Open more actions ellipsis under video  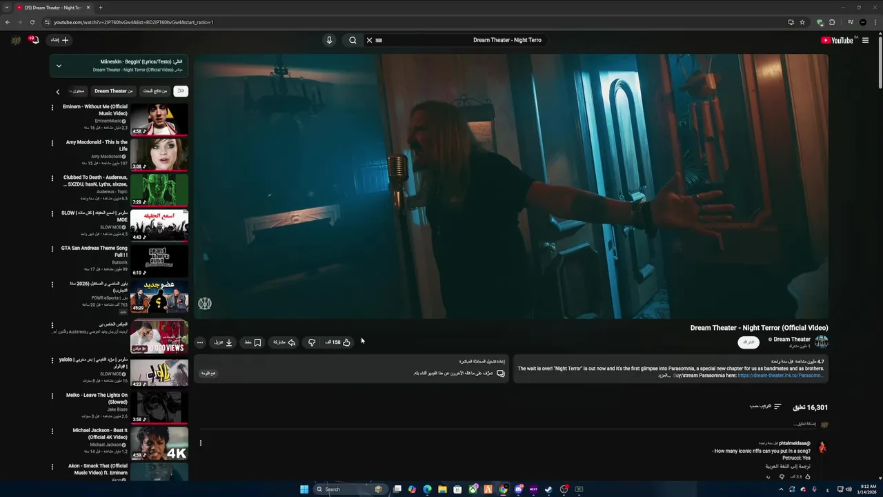200,342
